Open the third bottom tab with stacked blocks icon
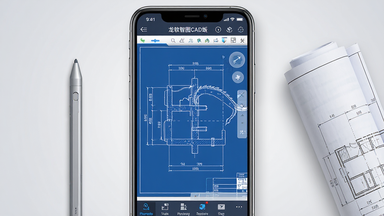The image size is (384, 216). coord(183,209)
